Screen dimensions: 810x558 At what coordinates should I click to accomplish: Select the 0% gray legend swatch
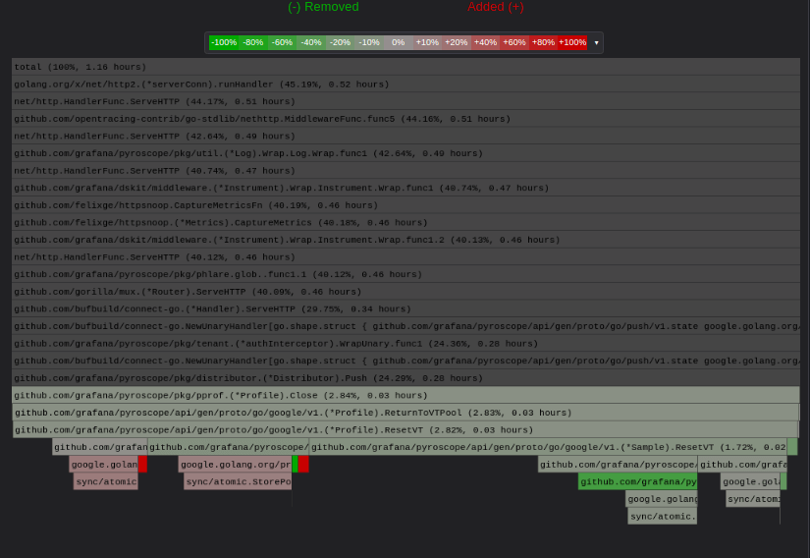(x=398, y=43)
